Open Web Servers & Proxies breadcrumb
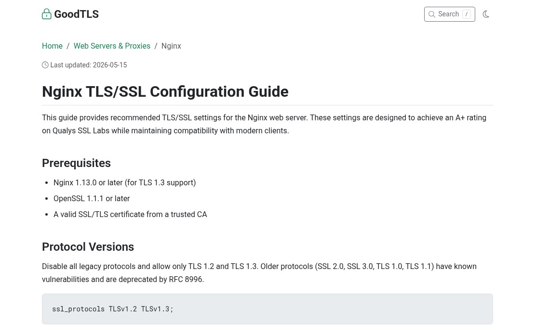This screenshot has height=334, width=535. (112, 46)
